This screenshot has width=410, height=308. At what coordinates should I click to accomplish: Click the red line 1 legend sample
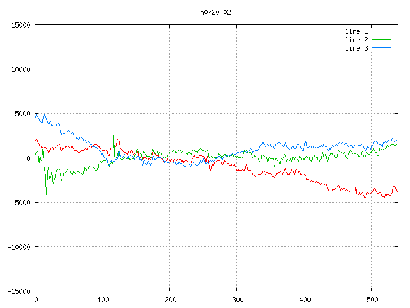382,31
